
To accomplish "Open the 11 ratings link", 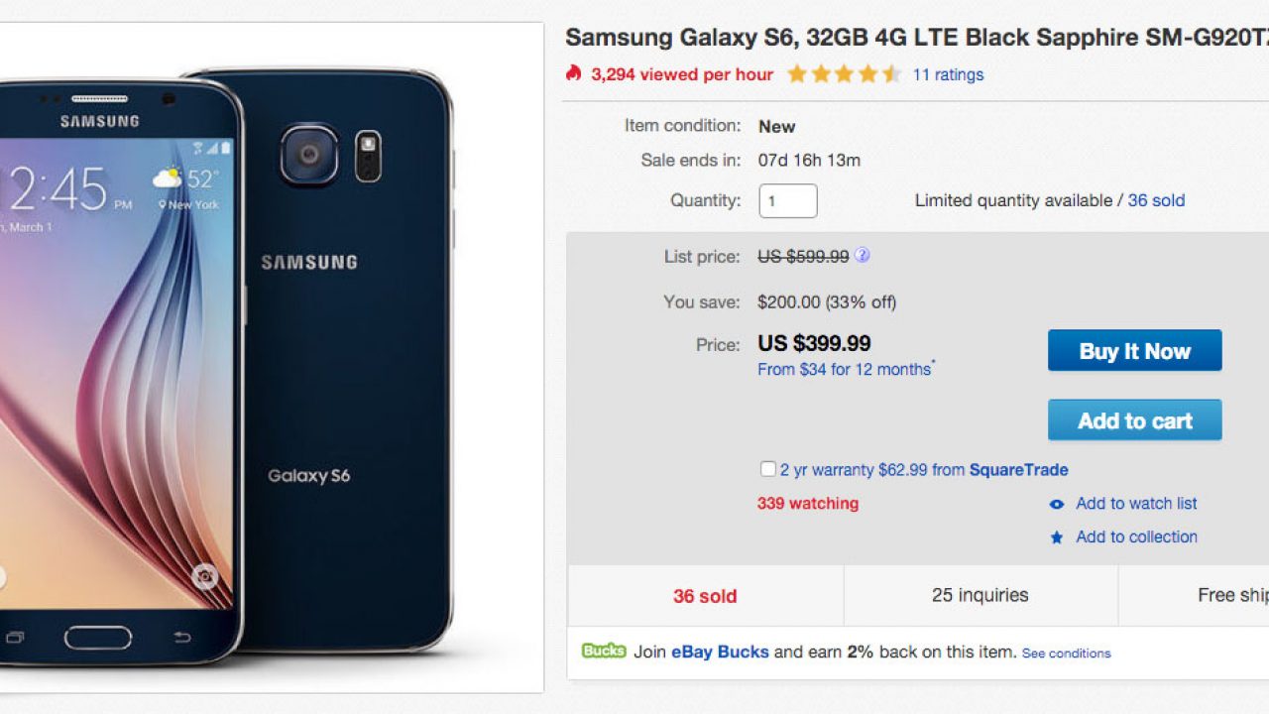I will pos(948,74).
